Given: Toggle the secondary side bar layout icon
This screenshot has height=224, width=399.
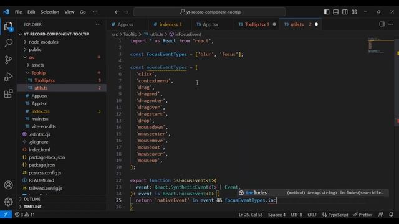Looking at the screenshot, I should pos(345,12).
